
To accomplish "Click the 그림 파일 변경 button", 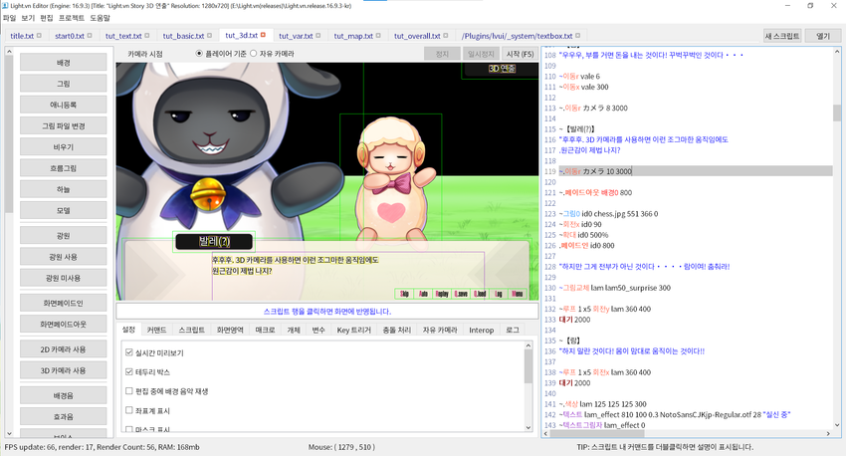I will [x=63, y=125].
